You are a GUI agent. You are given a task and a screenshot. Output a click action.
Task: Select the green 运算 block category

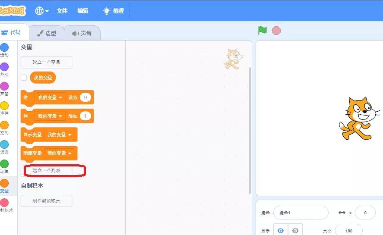point(4,166)
